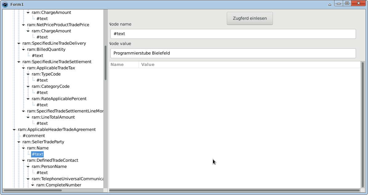Select the ram:SpecifiedLineTradeSettlement node

tap(57, 62)
